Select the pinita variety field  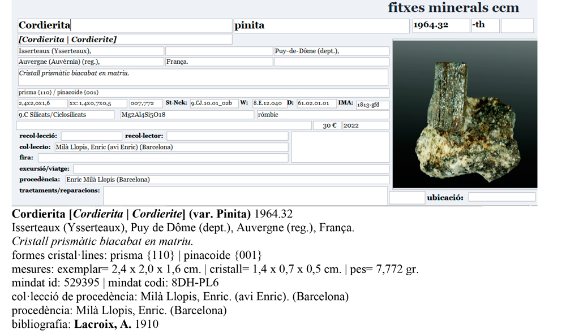pyautogui.click(x=321, y=25)
